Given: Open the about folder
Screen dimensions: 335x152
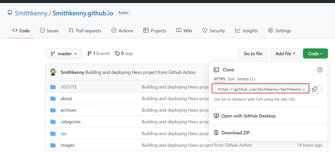Looking at the screenshot, I should coord(66,98).
